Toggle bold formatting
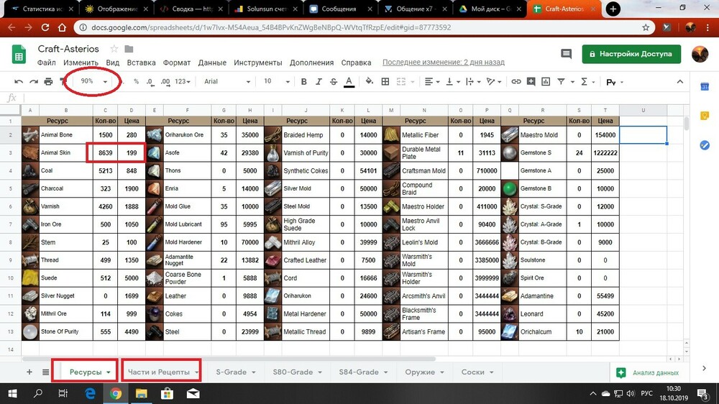This screenshot has height=404, width=719. (x=304, y=81)
